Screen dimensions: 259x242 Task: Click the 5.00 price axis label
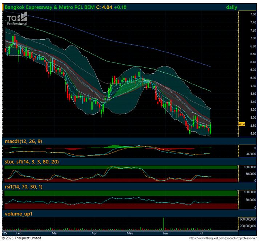pos(253,118)
